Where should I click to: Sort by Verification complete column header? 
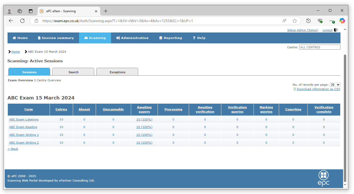[324, 109]
